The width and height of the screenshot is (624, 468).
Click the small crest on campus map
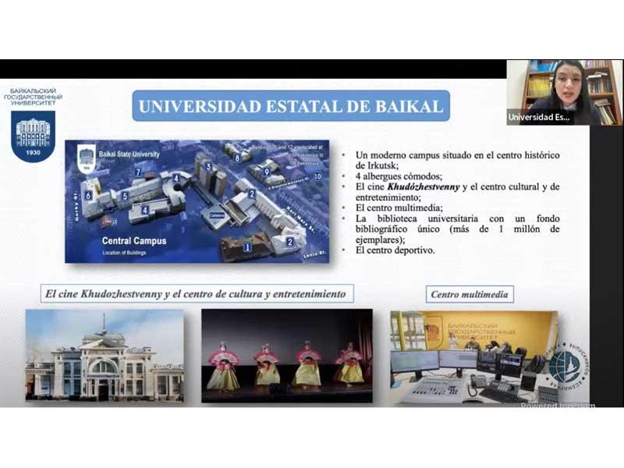87,158
